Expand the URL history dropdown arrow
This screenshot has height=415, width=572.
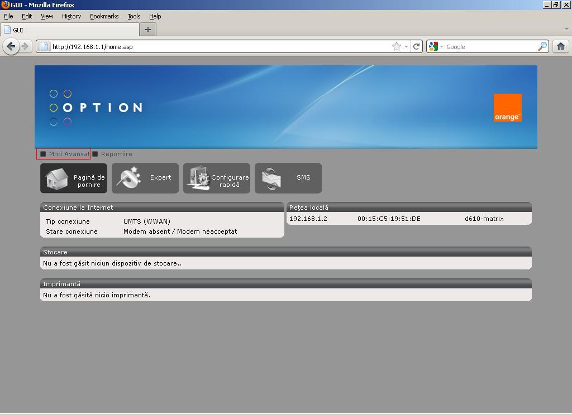point(406,47)
